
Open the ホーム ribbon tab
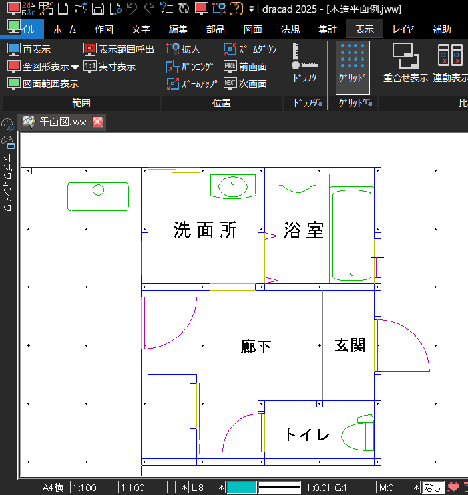pyautogui.click(x=65, y=29)
